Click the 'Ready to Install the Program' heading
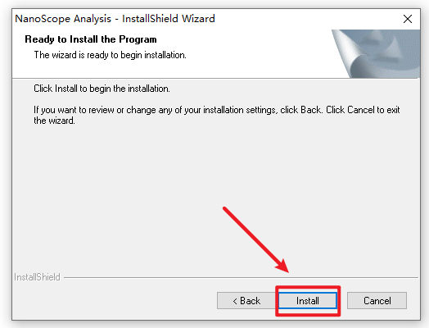 point(91,39)
